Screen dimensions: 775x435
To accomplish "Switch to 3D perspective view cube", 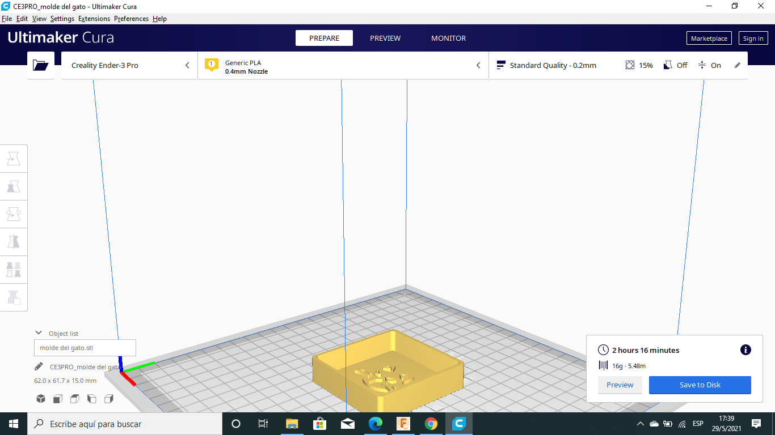I will (x=41, y=399).
